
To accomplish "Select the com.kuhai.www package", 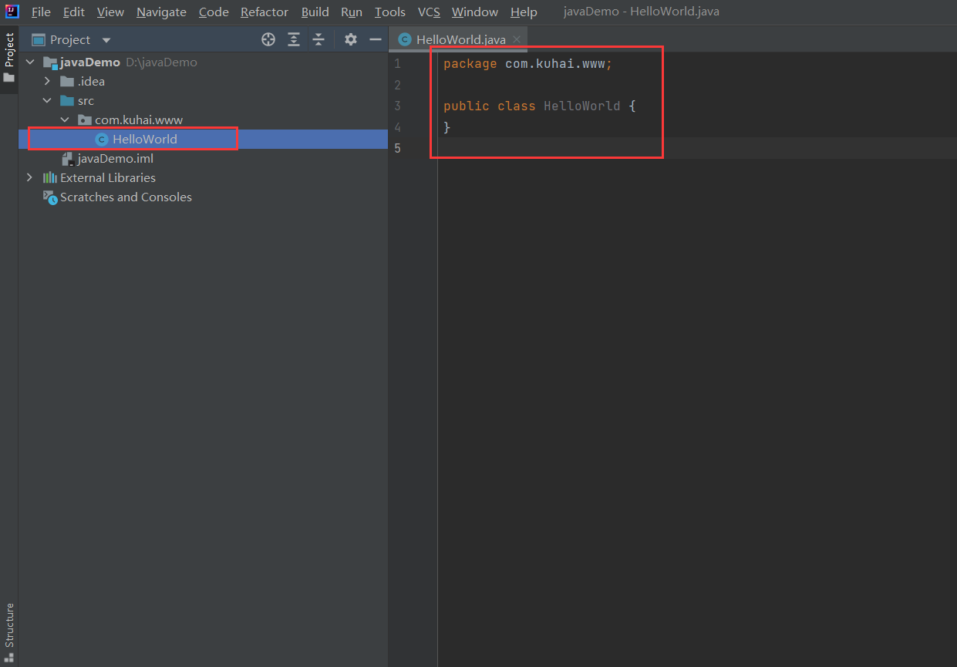I will [x=139, y=120].
